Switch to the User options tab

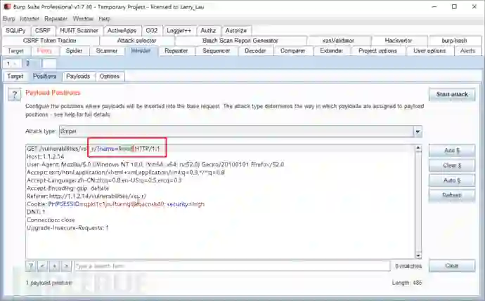click(x=429, y=51)
